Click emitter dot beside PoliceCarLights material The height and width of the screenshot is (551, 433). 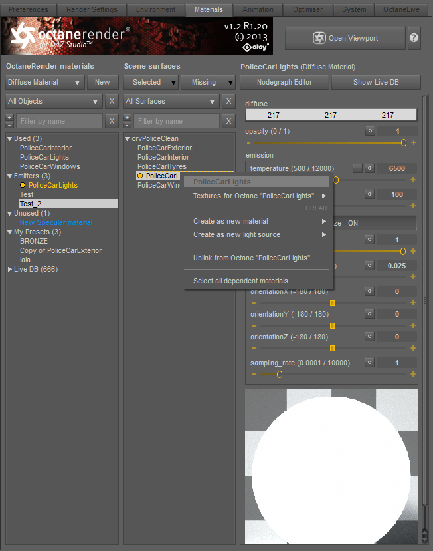(23, 185)
